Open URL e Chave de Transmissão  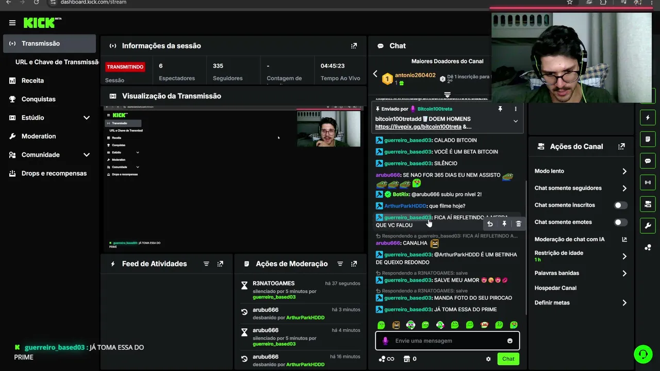click(57, 62)
